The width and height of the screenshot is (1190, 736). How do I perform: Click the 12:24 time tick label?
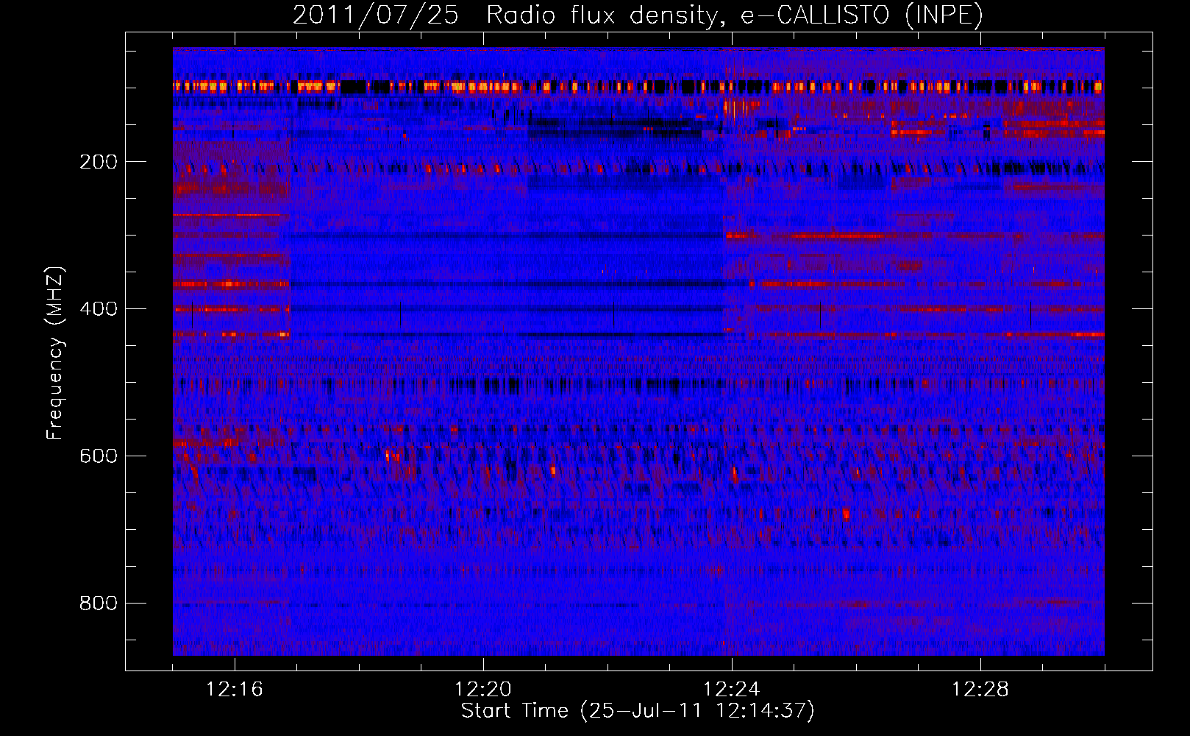pos(732,690)
